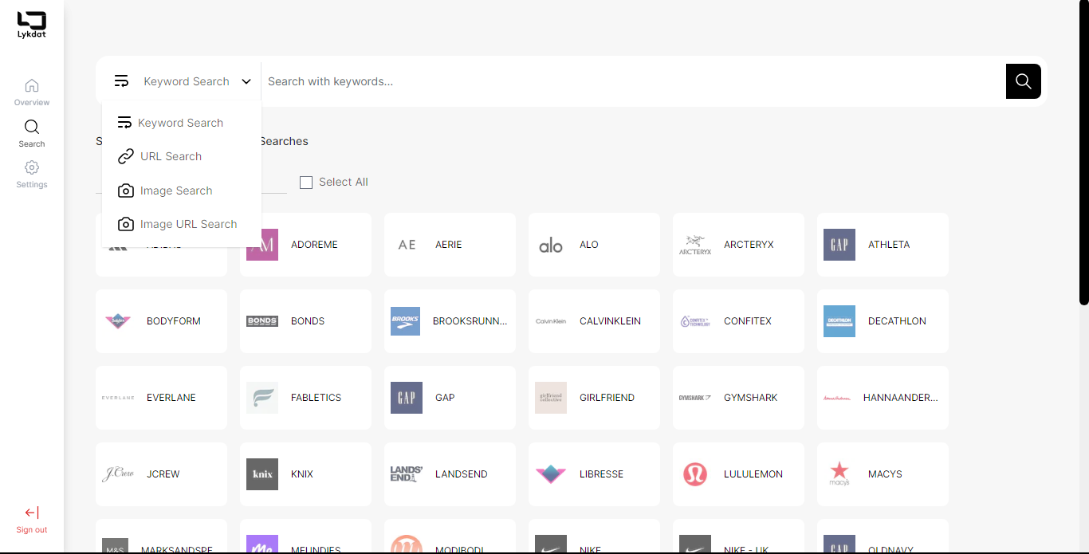
Task: Click the Brooks Running logo icon
Action: point(406,321)
